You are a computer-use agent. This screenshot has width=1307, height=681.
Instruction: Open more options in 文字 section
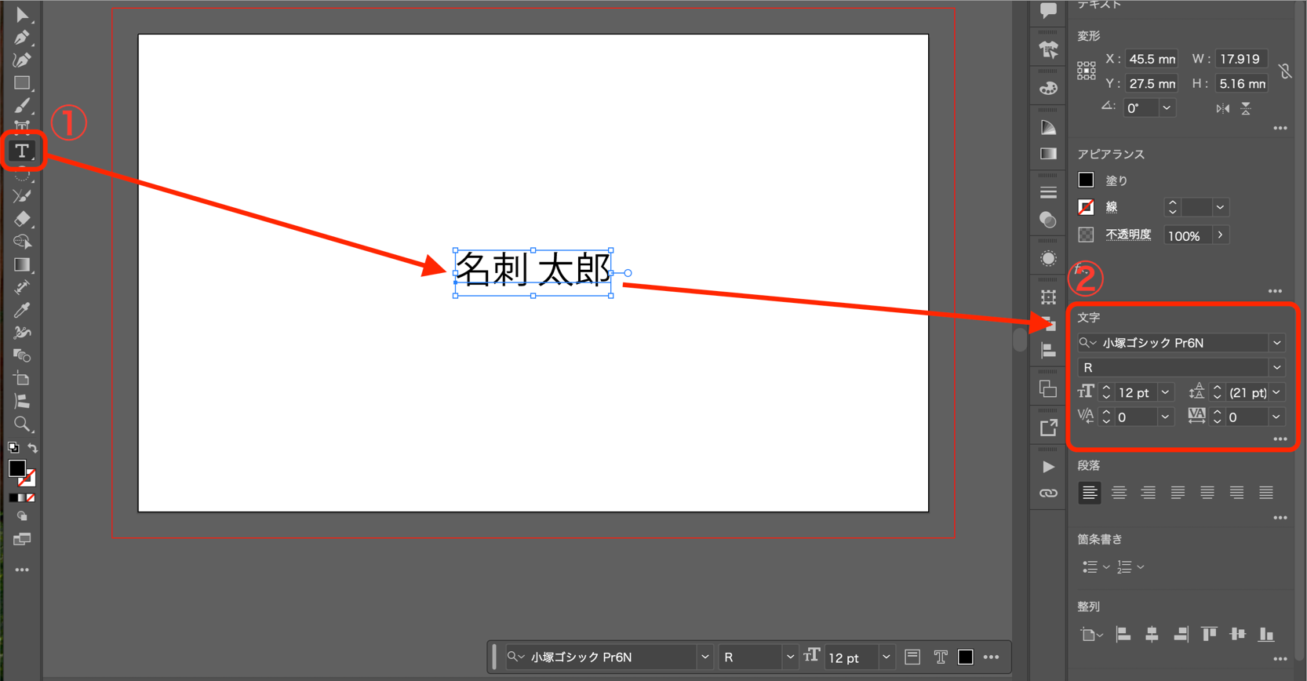(x=1280, y=439)
